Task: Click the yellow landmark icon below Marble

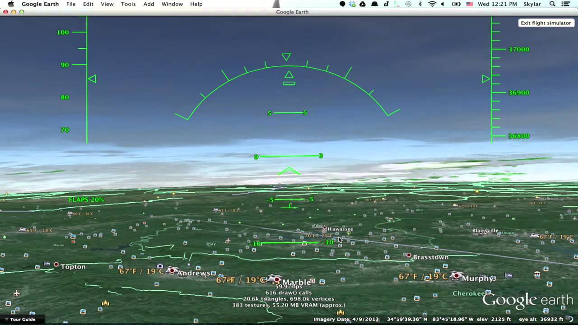Action: coord(340,312)
